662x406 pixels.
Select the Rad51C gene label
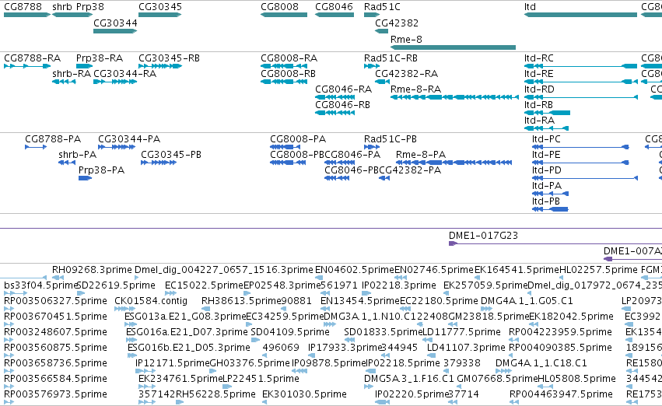click(382, 7)
